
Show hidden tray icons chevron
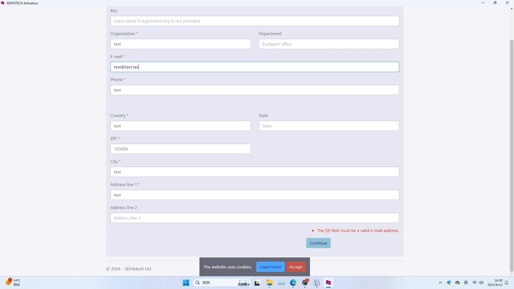point(440,283)
